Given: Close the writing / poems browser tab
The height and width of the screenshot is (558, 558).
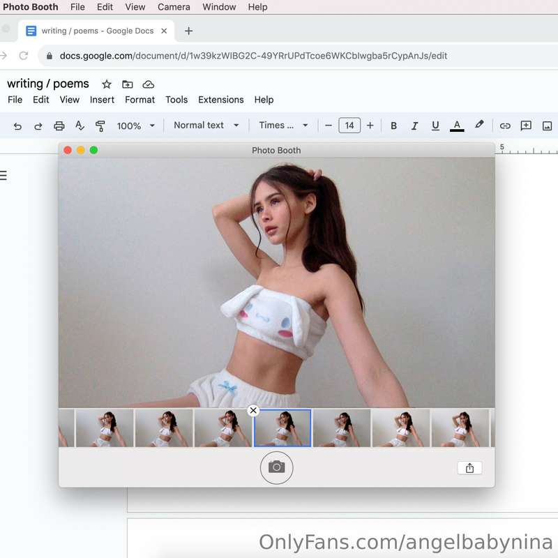Looking at the screenshot, I should point(164,31).
